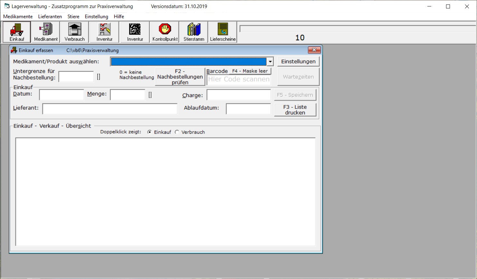Open the Hilfe menu
Image resolution: width=477 pixels, height=279 pixels.
click(119, 16)
